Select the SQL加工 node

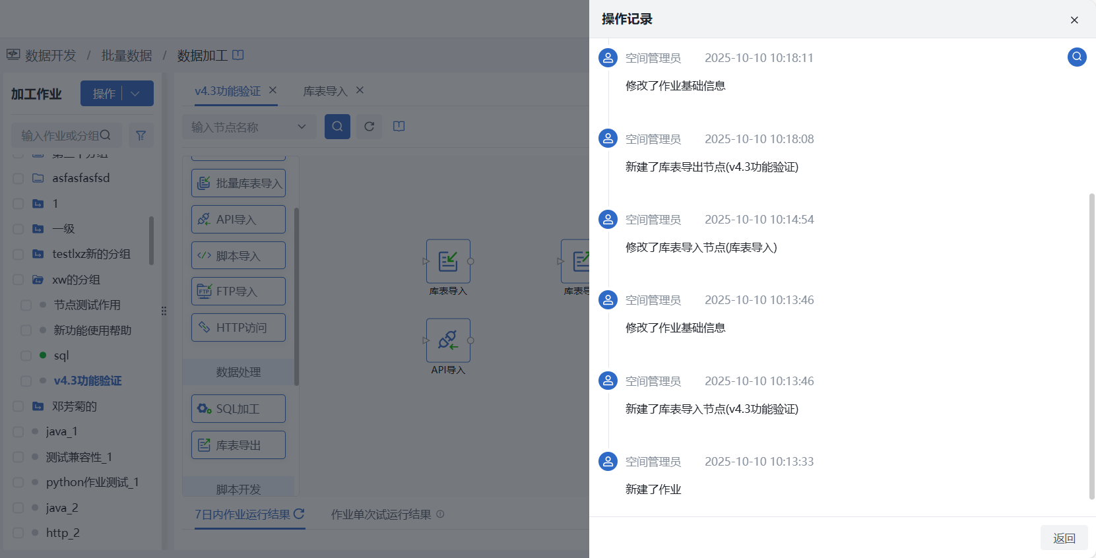pos(238,409)
